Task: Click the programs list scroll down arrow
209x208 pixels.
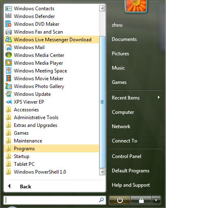Action: (x=102, y=172)
